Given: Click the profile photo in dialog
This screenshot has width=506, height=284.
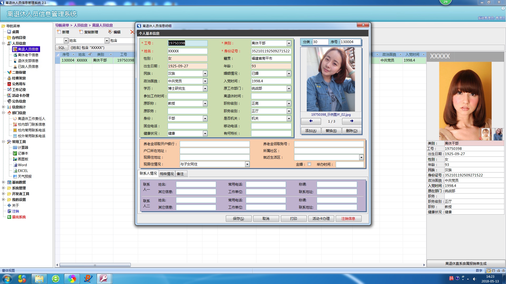Looking at the screenshot, I should tap(331, 79).
